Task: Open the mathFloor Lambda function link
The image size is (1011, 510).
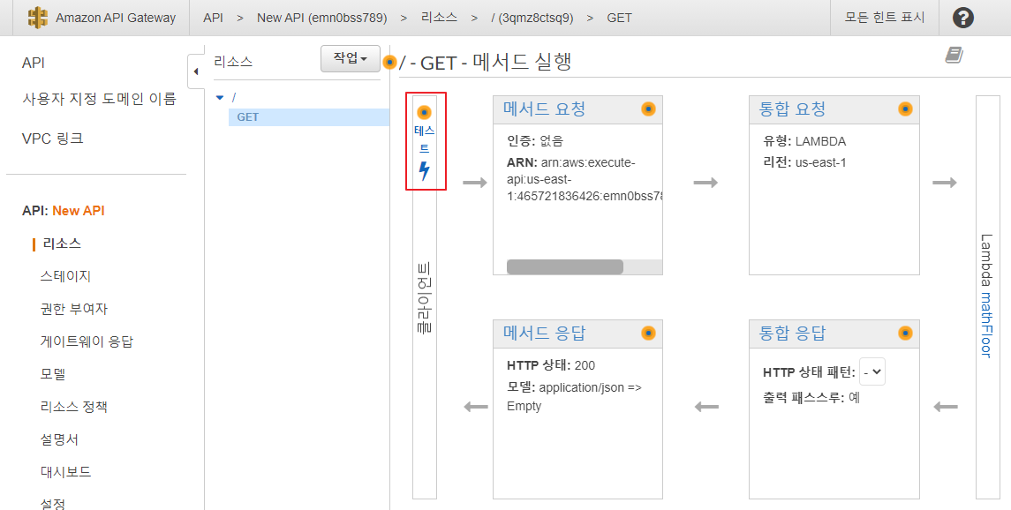Action: pyautogui.click(x=986, y=325)
